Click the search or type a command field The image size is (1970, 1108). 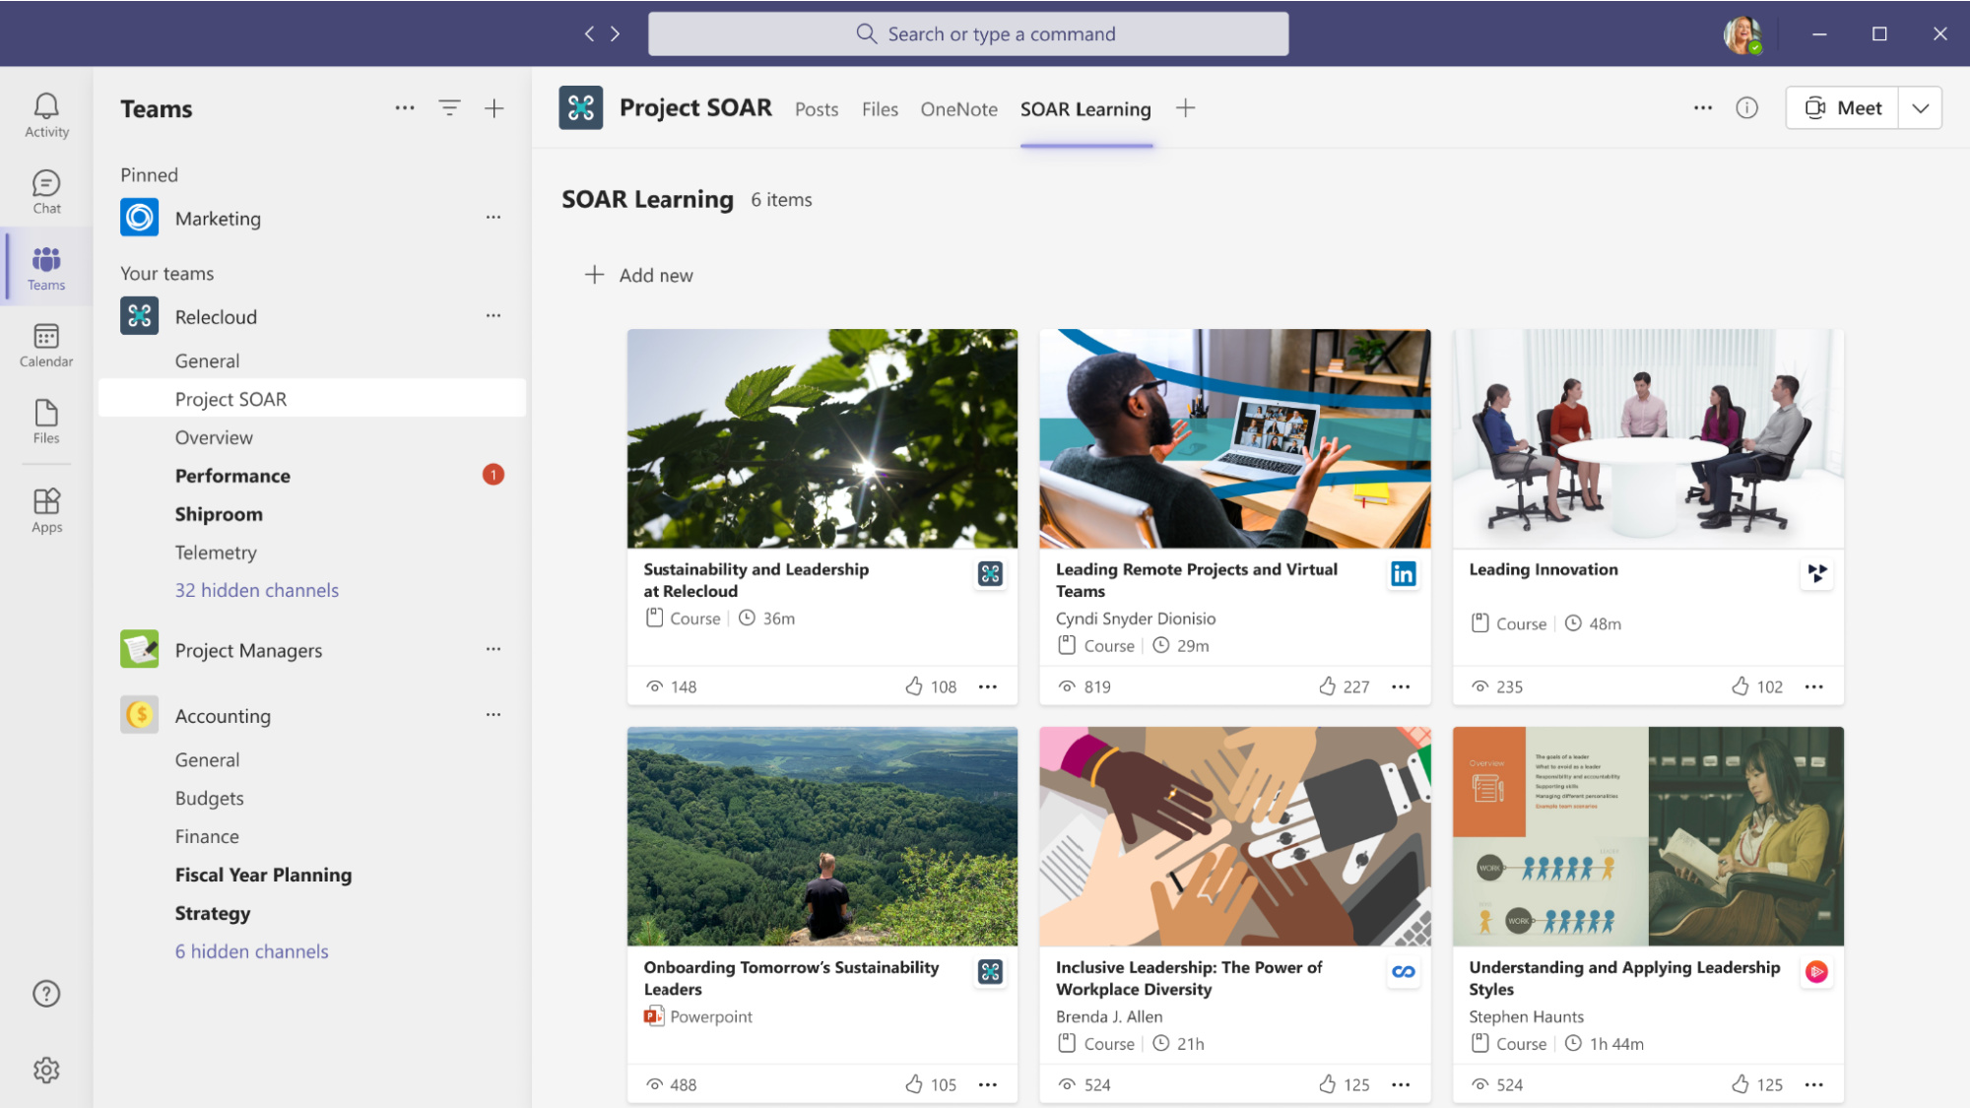(985, 33)
